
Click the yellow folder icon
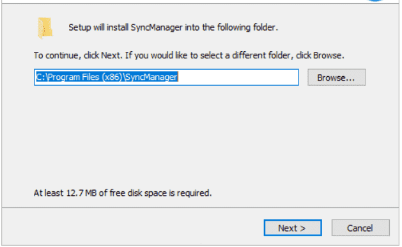click(x=45, y=28)
